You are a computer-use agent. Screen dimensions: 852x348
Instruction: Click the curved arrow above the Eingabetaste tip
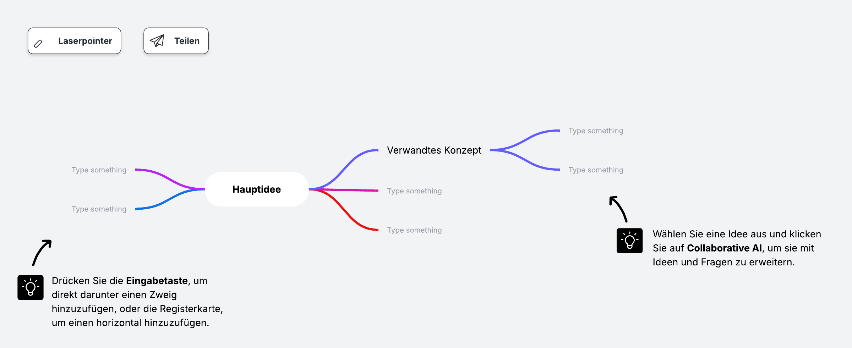tap(42, 253)
